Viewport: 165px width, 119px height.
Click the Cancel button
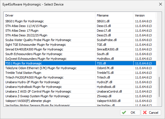(151, 112)
